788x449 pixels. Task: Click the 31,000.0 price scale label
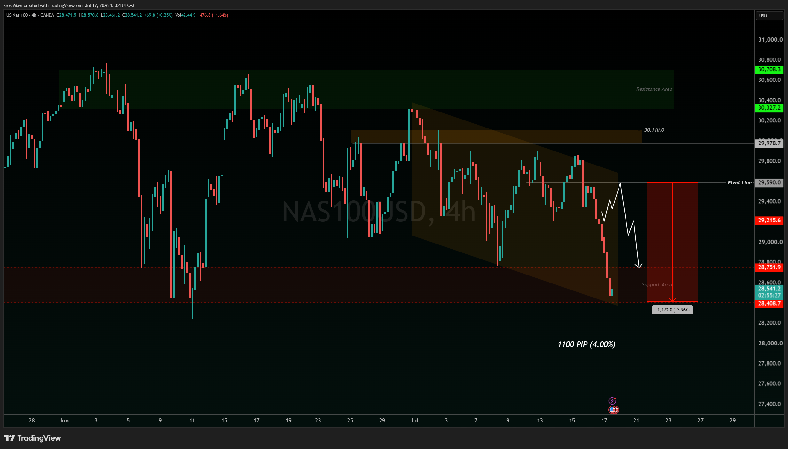pyautogui.click(x=770, y=40)
